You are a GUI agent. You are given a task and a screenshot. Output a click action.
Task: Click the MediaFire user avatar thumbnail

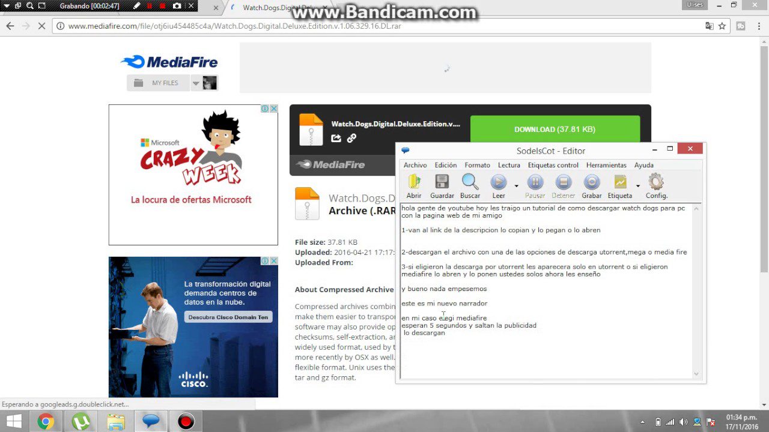(210, 83)
